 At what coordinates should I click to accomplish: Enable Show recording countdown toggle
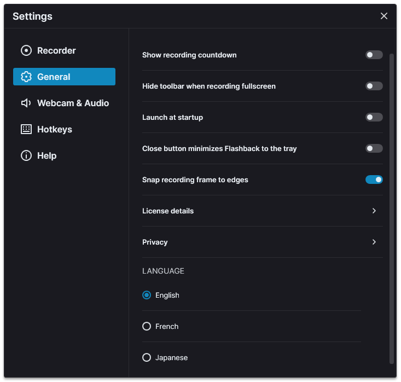coord(374,55)
